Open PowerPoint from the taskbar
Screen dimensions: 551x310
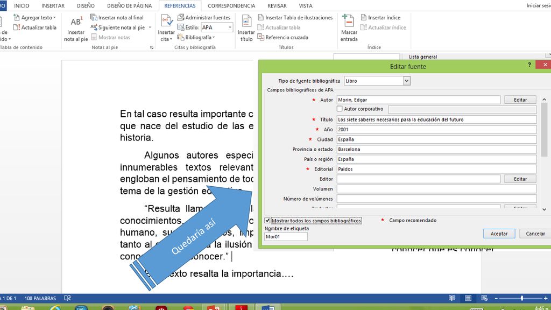pos(213,307)
